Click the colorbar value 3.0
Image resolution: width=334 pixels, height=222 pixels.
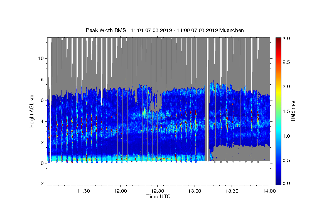pos(286,39)
